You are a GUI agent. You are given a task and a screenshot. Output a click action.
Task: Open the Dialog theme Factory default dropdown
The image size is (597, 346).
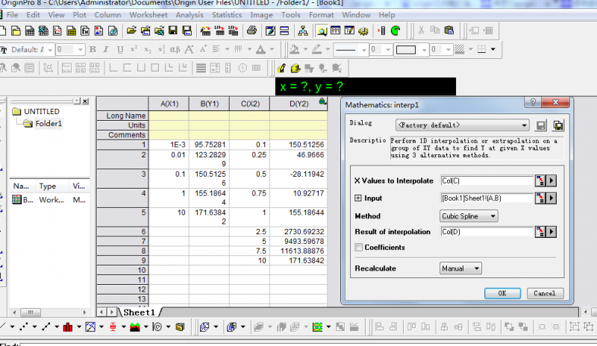[x=463, y=125]
